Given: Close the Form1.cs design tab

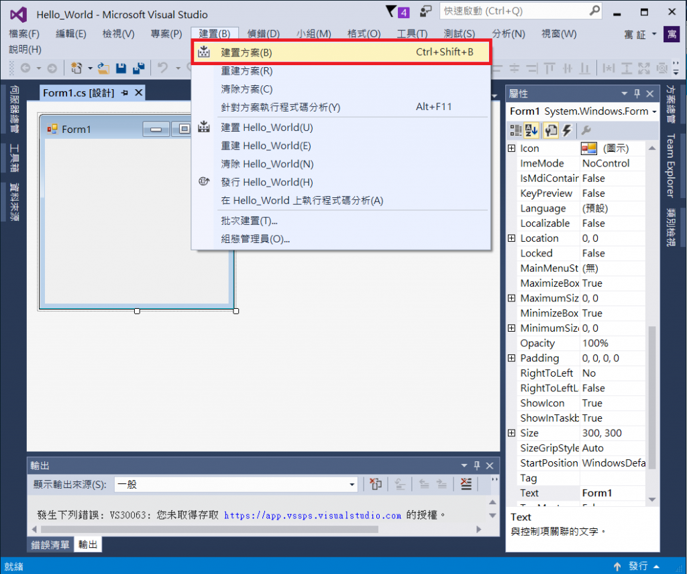Looking at the screenshot, I should click(x=138, y=93).
